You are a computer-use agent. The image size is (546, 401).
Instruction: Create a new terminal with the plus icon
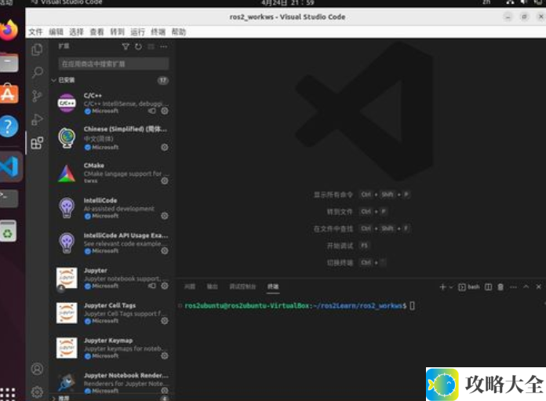coord(442,286)
